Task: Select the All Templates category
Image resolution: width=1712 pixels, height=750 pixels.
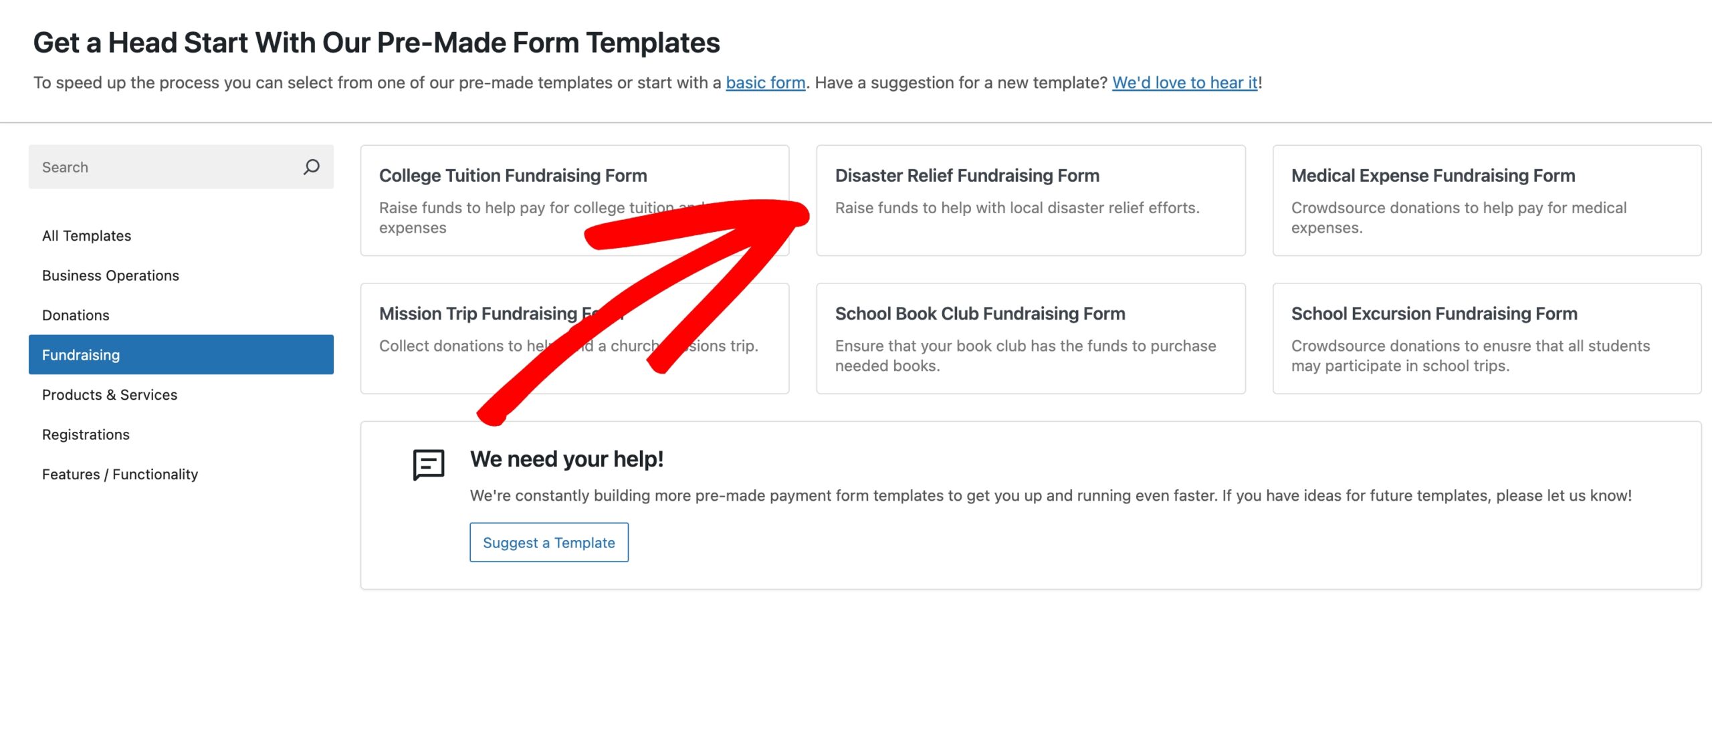Action: 86,235
